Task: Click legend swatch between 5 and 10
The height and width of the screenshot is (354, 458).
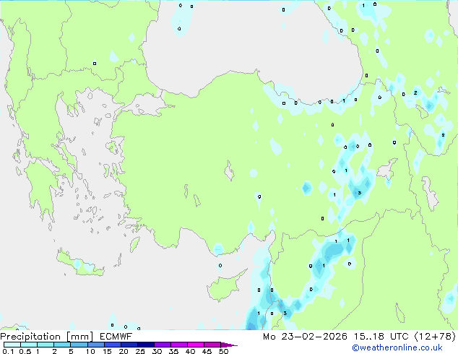Action: [79, 345]
